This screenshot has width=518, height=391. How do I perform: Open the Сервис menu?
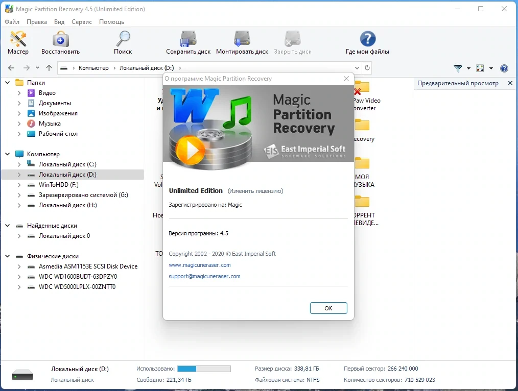pos(82,22)
